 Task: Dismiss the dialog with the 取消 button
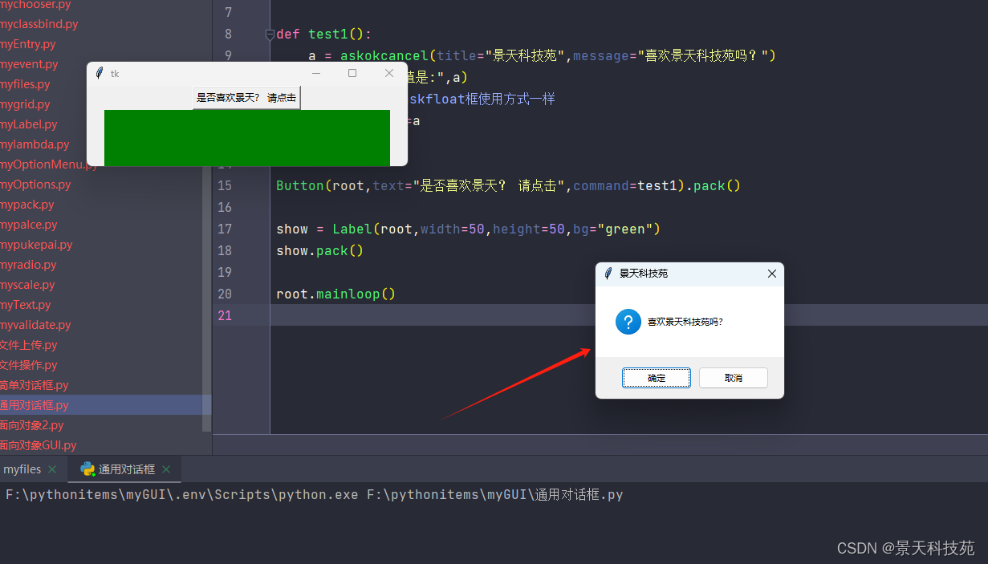(x=734, y=378)
